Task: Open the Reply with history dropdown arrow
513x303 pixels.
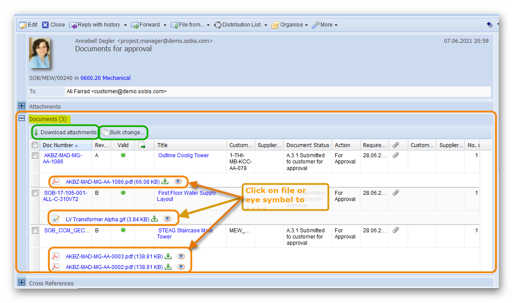Action: coord(125,25)
